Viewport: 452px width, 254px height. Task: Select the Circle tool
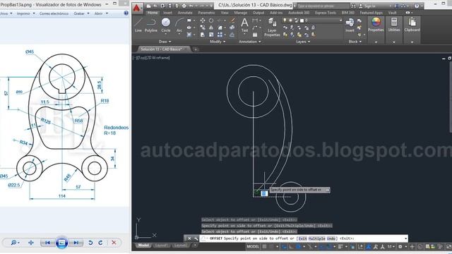166,25
